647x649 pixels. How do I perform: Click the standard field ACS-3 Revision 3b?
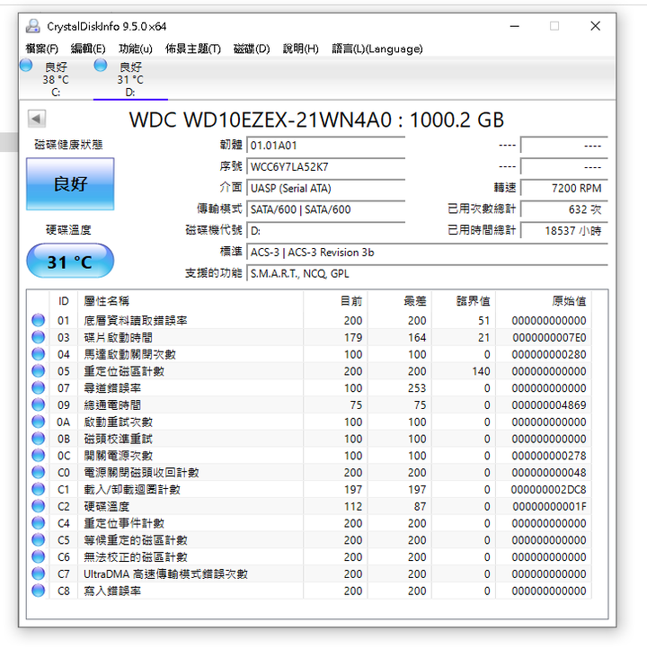(427, 252)
